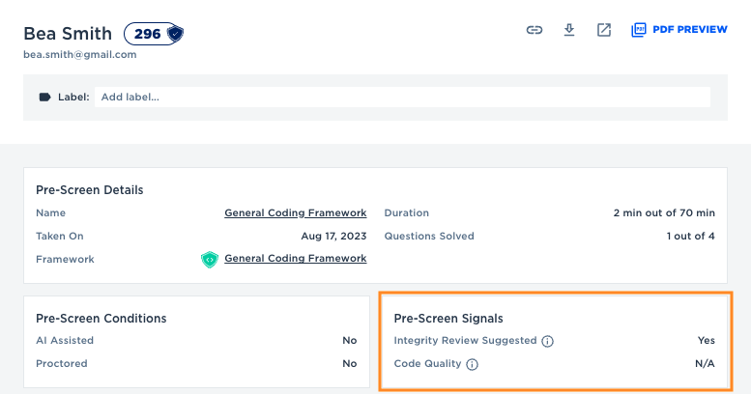Click the Pre-Screen Conditions heading
The image size is (751, 394).
click(x=101, y=318)
